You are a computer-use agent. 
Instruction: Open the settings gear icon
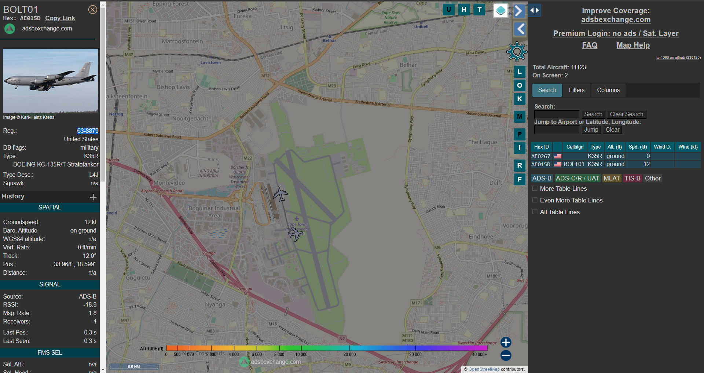pos(517,52)
